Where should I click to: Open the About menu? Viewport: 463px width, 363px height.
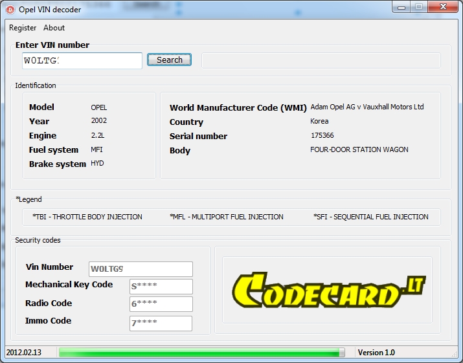pos(54,28)
